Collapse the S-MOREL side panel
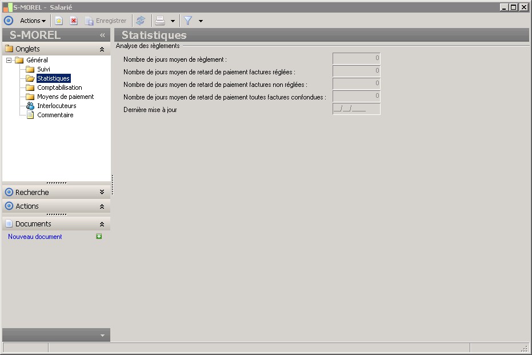 click(102, 35)
